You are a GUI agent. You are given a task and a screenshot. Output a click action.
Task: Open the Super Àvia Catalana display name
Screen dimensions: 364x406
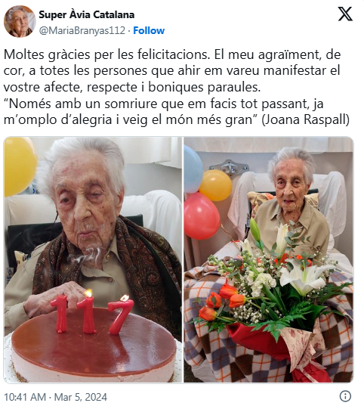[87, 15]
